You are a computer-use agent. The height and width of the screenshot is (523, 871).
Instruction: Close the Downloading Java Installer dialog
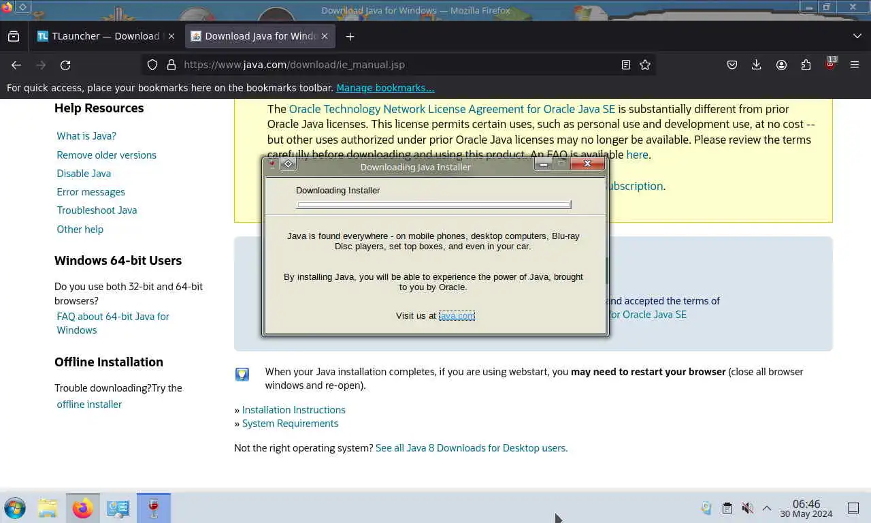pyautogui.click(x=587, y=164)
